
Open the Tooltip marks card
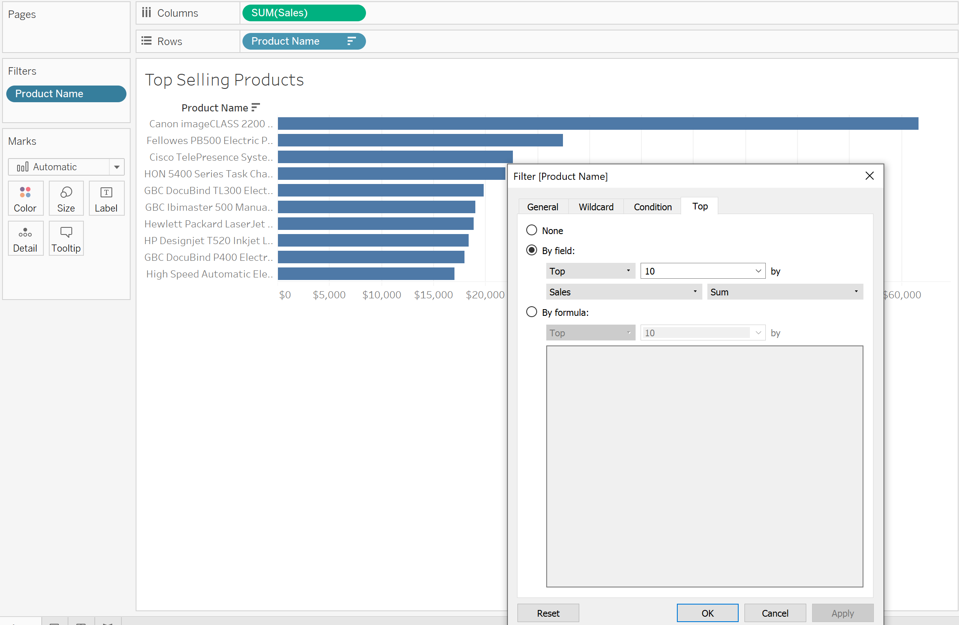(66, 239)
